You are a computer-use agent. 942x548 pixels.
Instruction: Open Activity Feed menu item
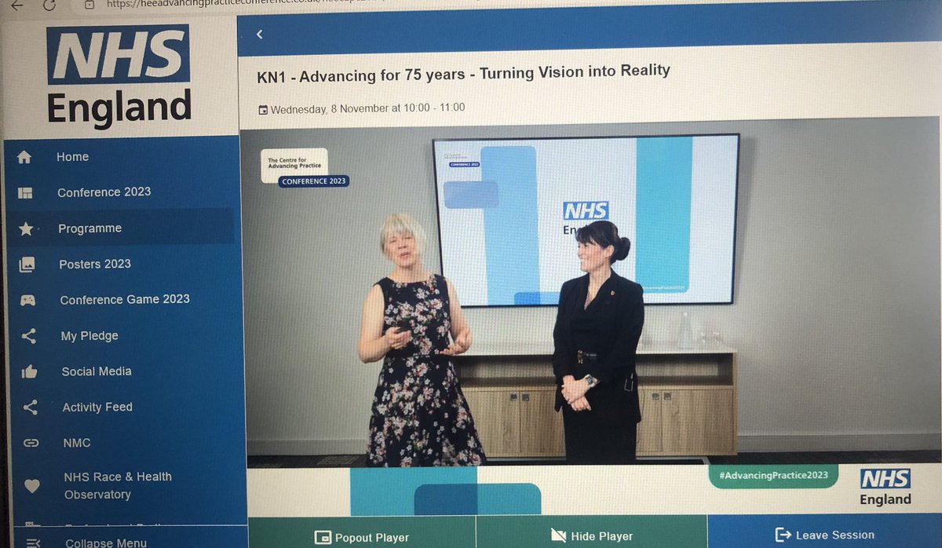[97, 407]
